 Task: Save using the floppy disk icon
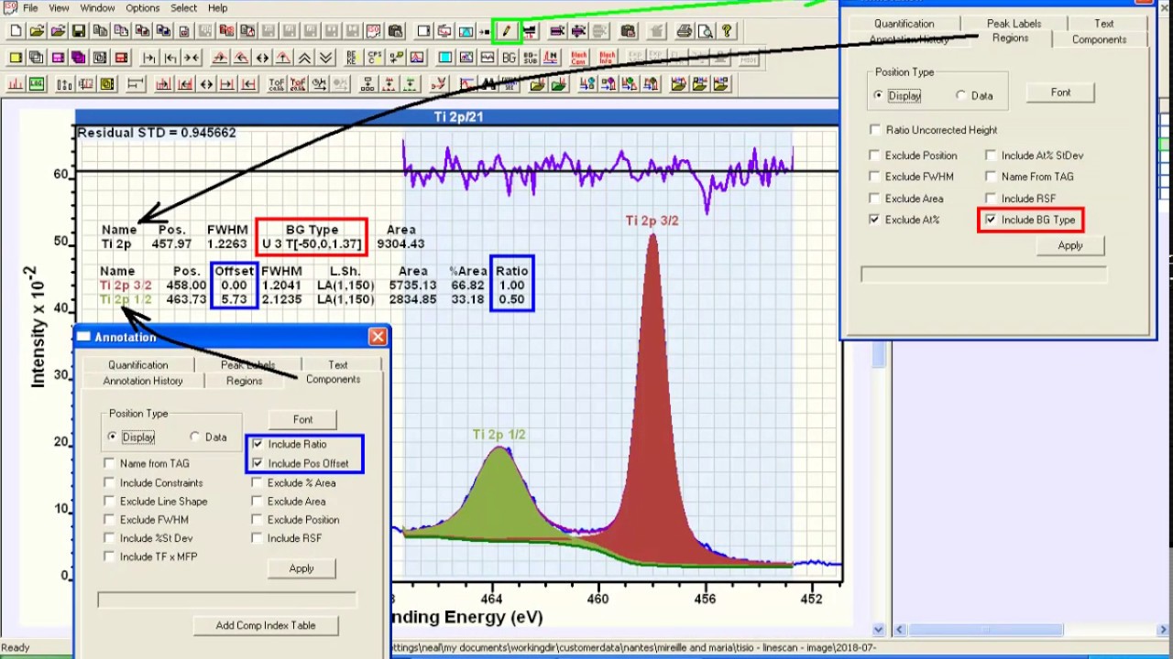click(x=78, y=31)
